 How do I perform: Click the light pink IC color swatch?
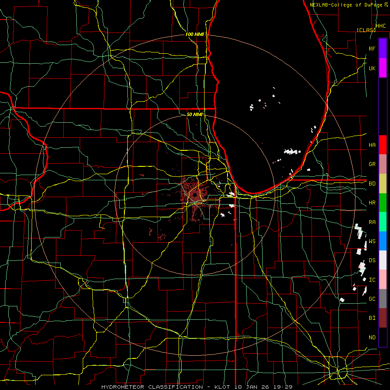click(383, 279)
